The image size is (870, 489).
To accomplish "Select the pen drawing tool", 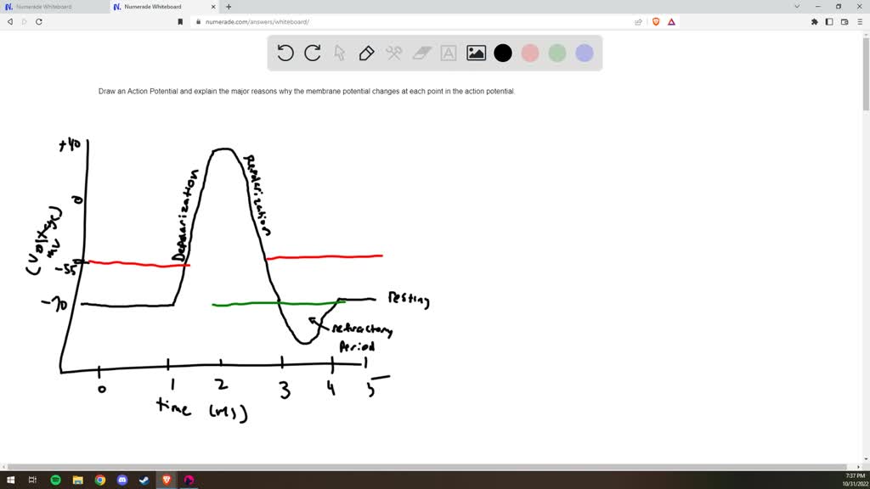I will point(367,53).
